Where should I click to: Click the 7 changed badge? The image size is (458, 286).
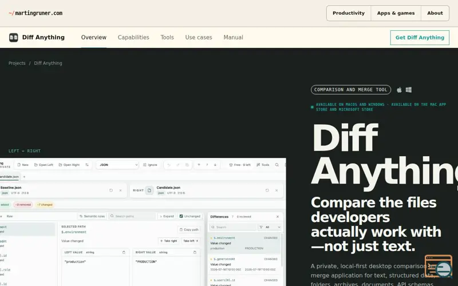tap(45, 205)
